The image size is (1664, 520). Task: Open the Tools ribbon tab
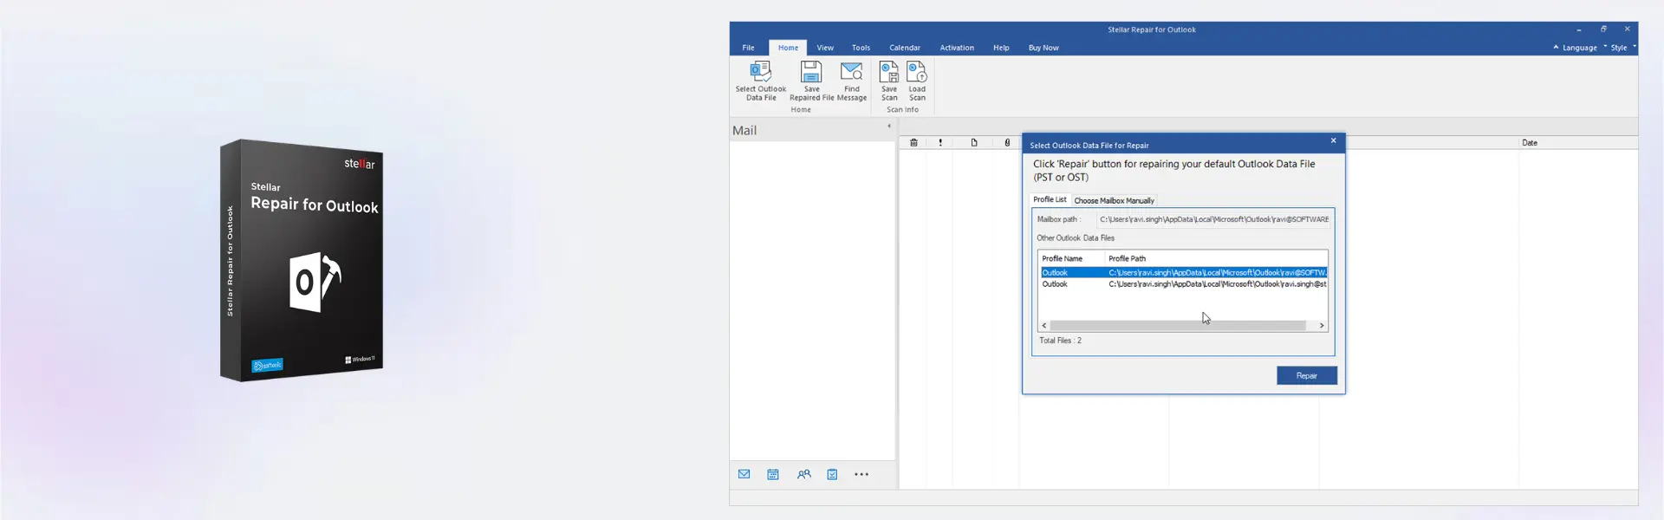point(861,48)
